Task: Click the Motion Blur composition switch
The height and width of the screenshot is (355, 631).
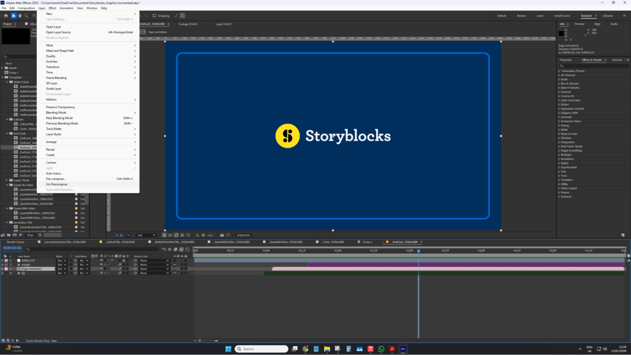Action: 181,249
